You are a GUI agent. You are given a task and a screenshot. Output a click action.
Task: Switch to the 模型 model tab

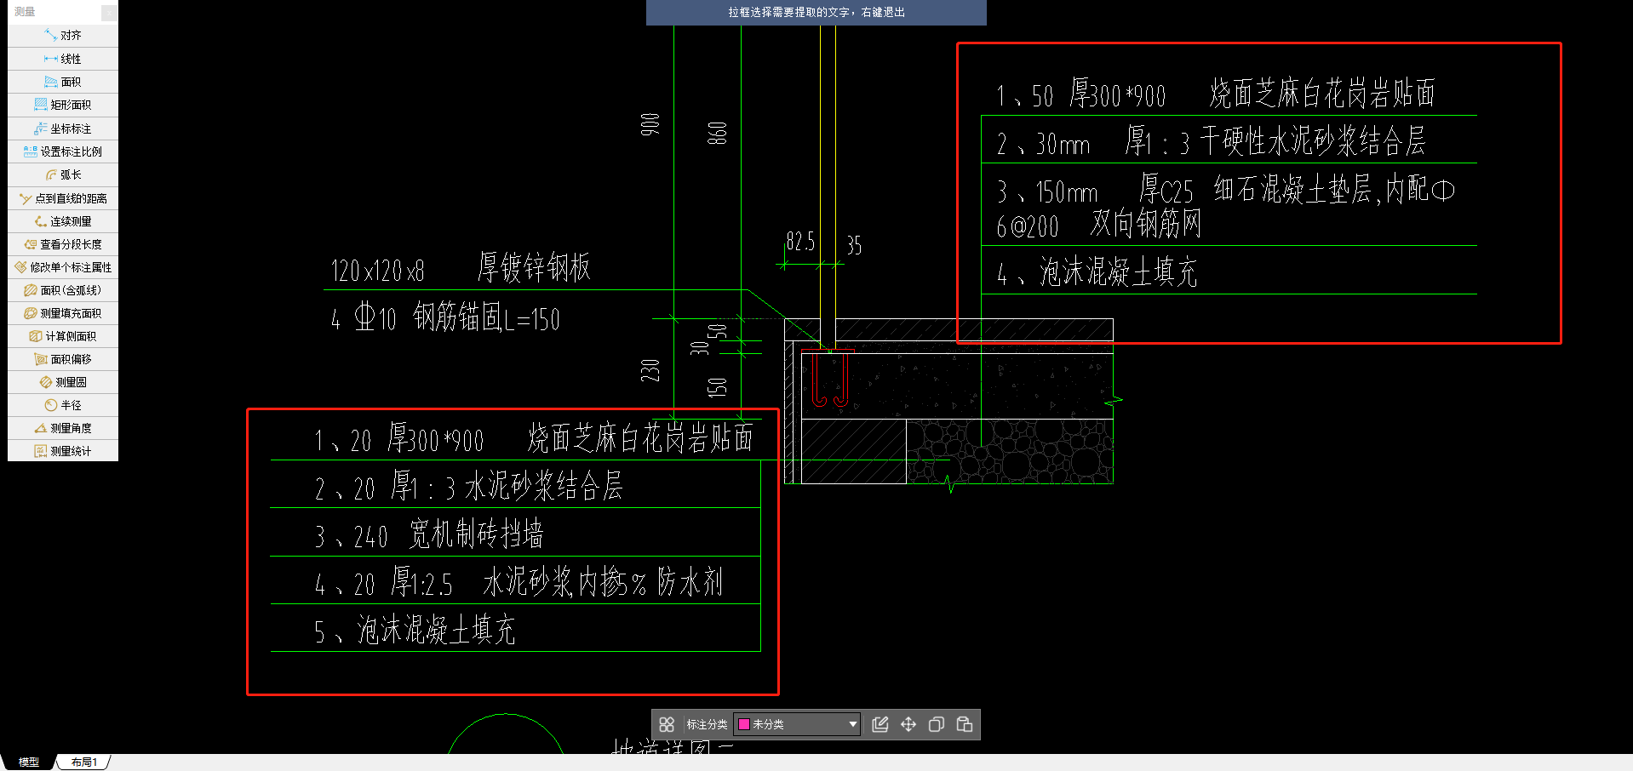pos(29,762)
